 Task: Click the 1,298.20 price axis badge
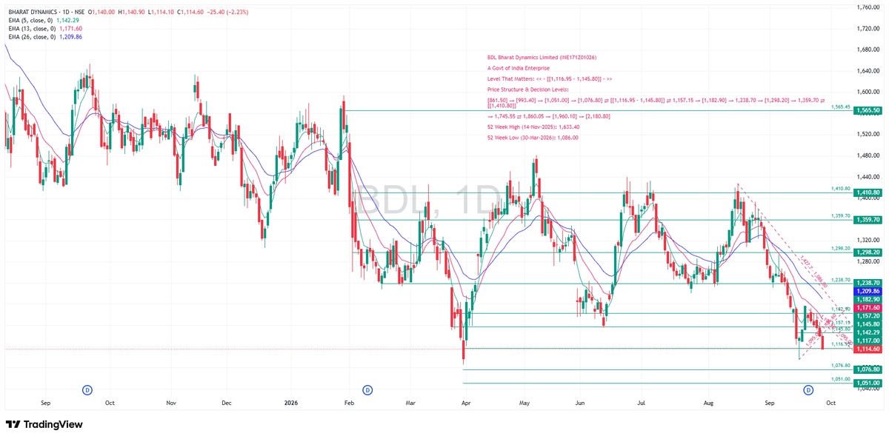[x=867, y=252]
